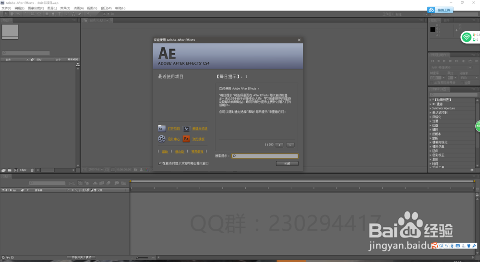
Task: Click Play in the preview control panel
Action: [x=444, y=61]
